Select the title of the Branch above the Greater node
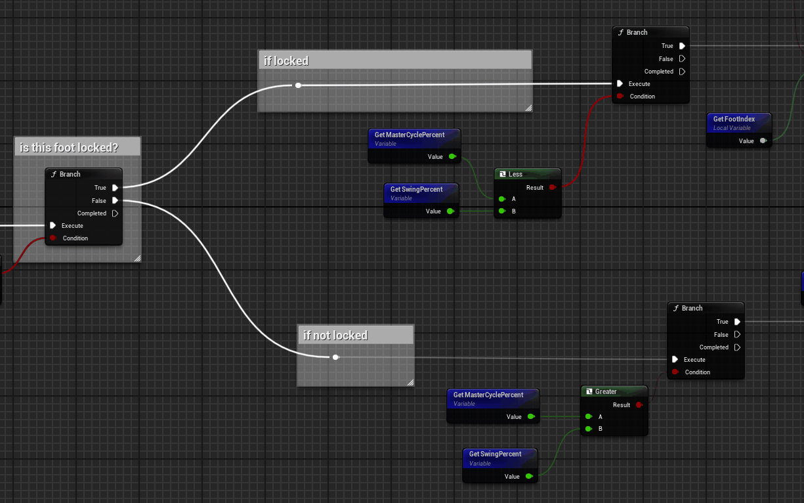804x503 pixels. pos(692,308)
